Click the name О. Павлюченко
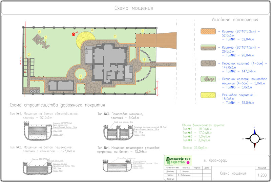The width and height of the screenshot is (271, 182). [184, 175]
